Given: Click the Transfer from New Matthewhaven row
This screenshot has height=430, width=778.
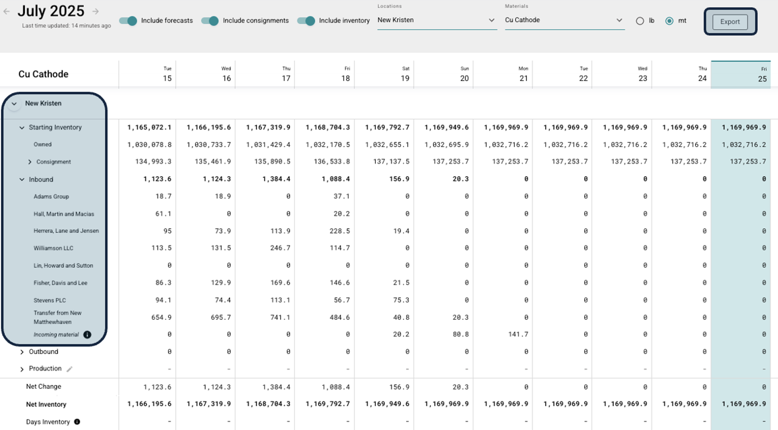Looking at the screenshot, I should tap(57, 317).
